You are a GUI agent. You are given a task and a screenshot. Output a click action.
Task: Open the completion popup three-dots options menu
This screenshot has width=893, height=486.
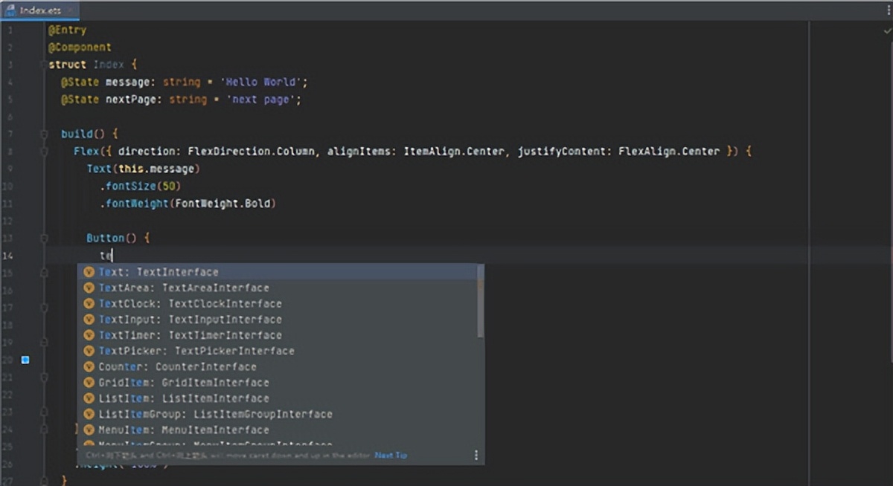tap(476, 455)
